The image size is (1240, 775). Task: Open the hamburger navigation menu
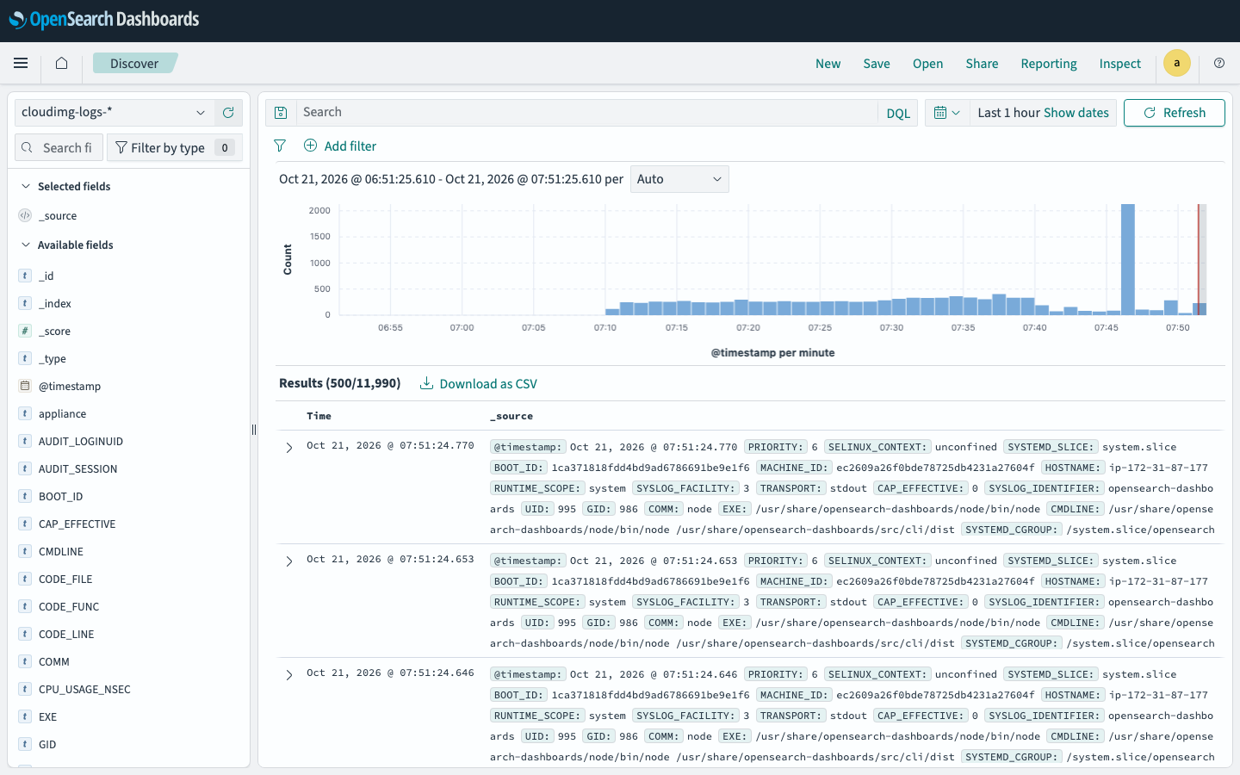click(21, 63)
